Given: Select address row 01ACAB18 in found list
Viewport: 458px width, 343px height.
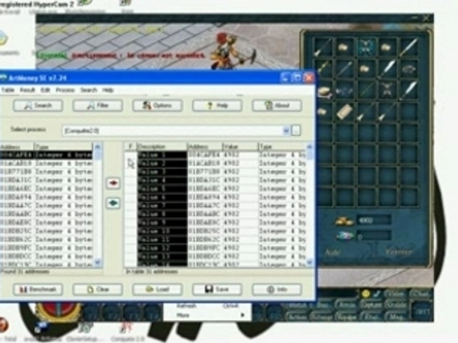Looking at the screenshot, I should point(46,163).
